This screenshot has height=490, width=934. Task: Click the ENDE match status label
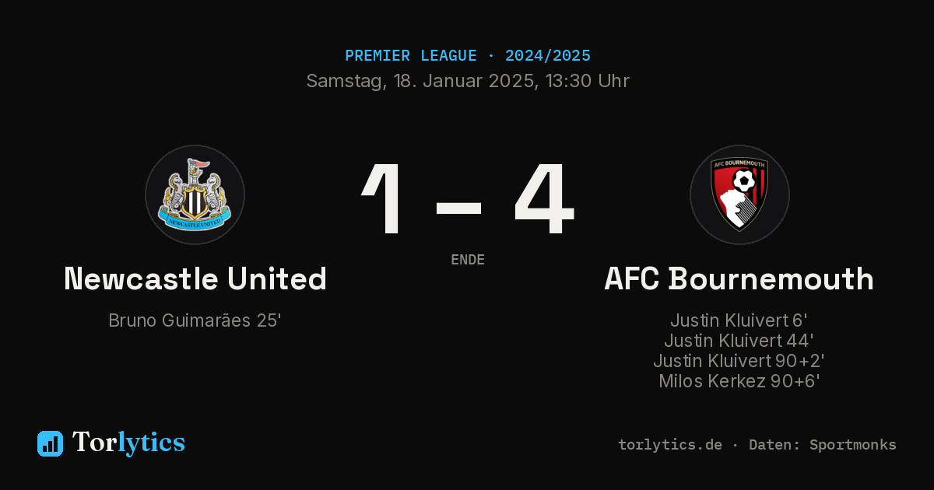[x=468, y=260]
